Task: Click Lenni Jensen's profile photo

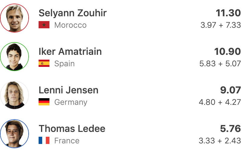Action: coord(14,95)
